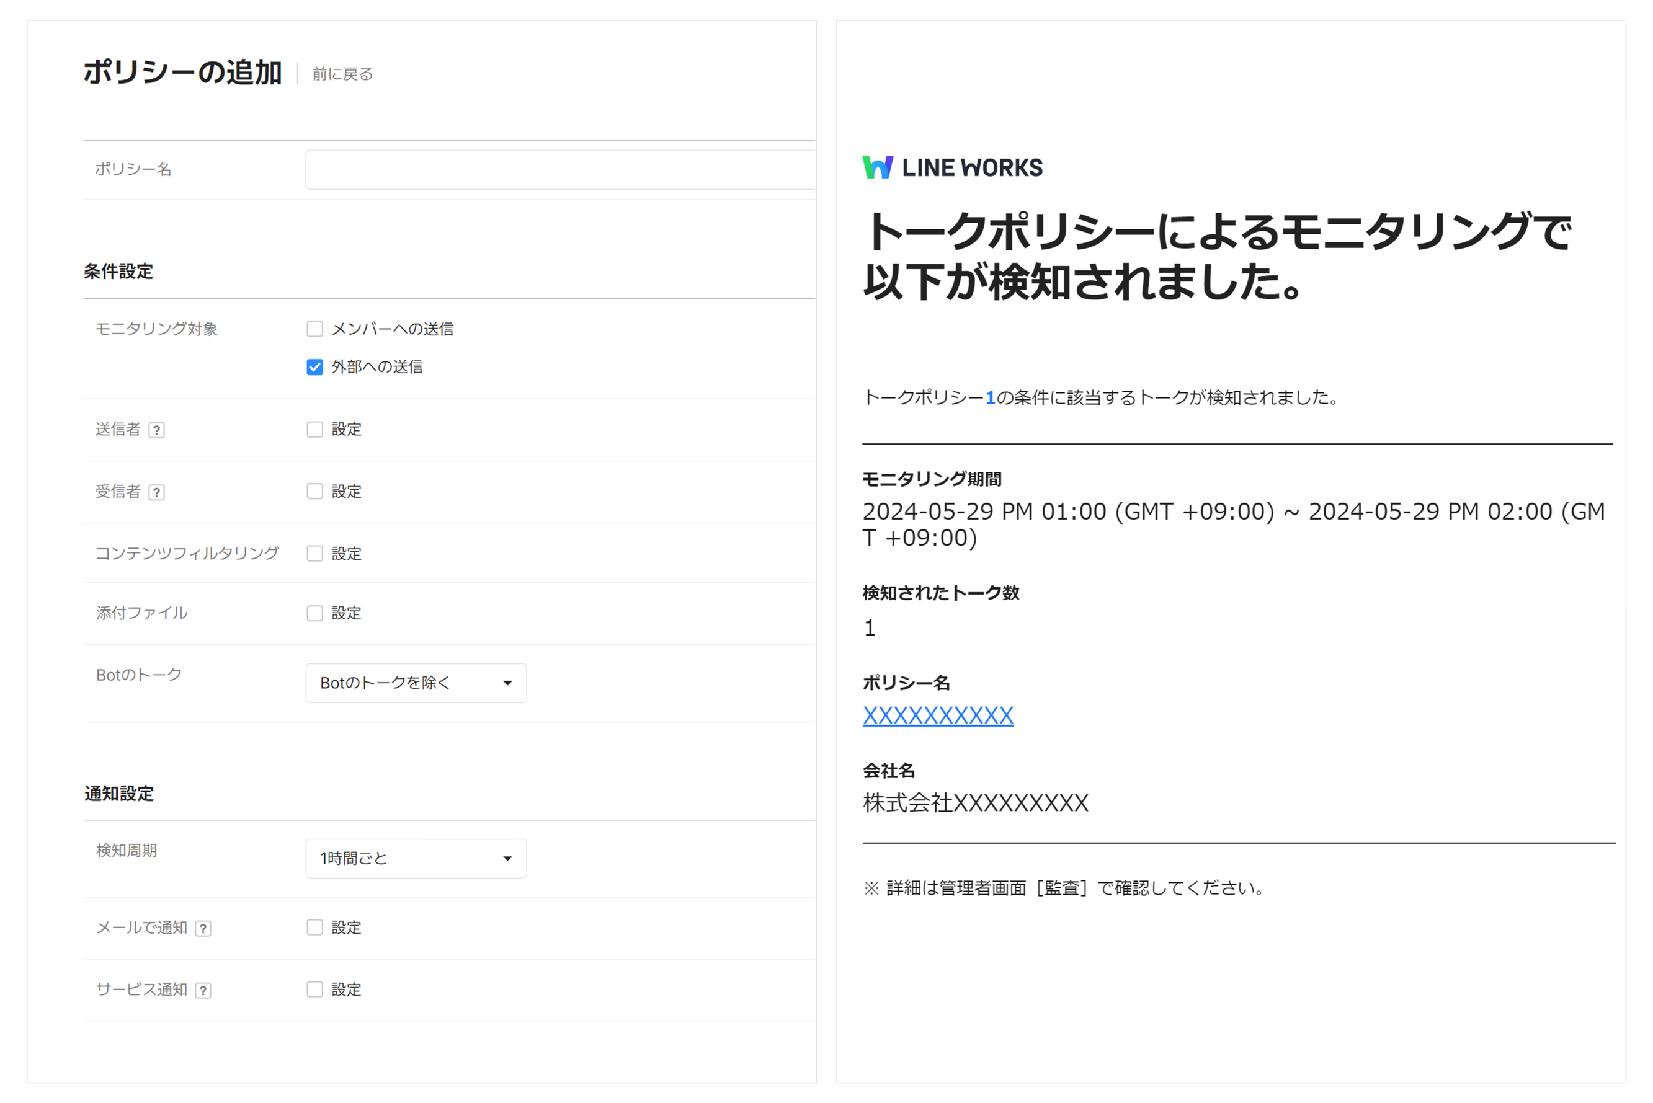Enable メールで通知 設定 checkbox
The image size is (1653, 1103).
pos(314,927)
